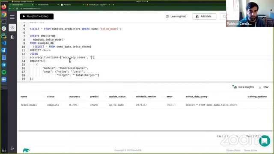
Task: Close the first MindsDB browser tab
Action: pyautogui.click(x=33, y=5)
